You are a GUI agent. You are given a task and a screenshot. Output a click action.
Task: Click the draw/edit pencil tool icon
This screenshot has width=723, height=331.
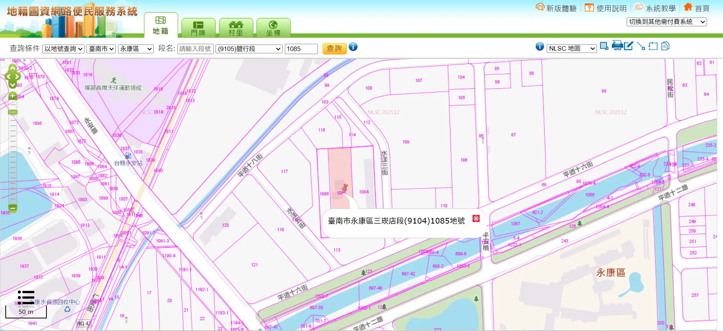(x=629, y=46)
